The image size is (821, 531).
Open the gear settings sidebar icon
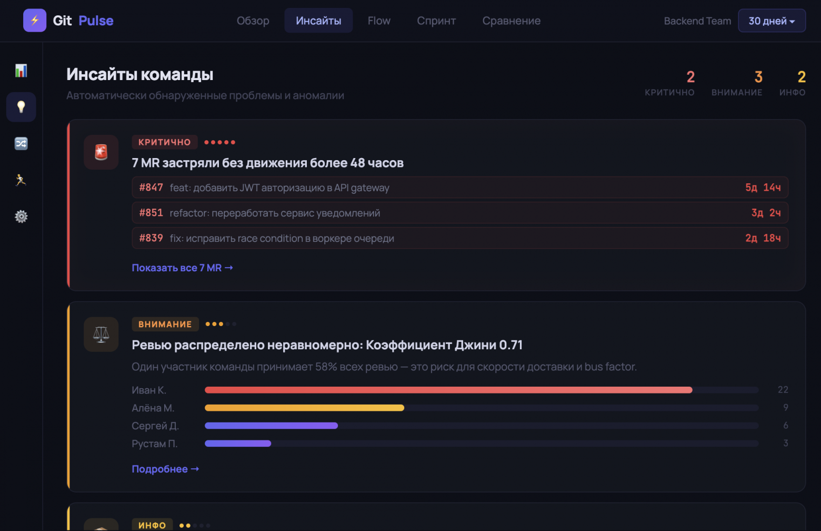(x=21, y=217)
